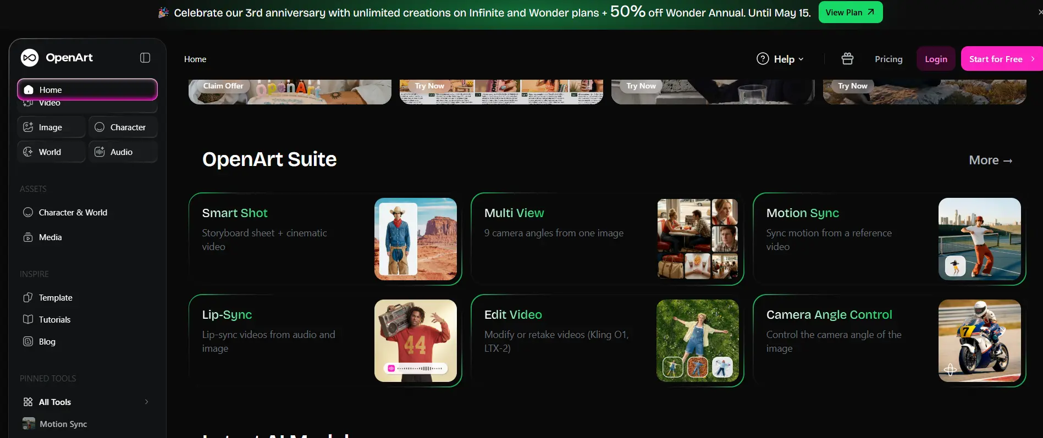Click the Start for Free button
The width and height of the screenshot is (1043, 438).
pyautogui.click(x=1002, y=59)
